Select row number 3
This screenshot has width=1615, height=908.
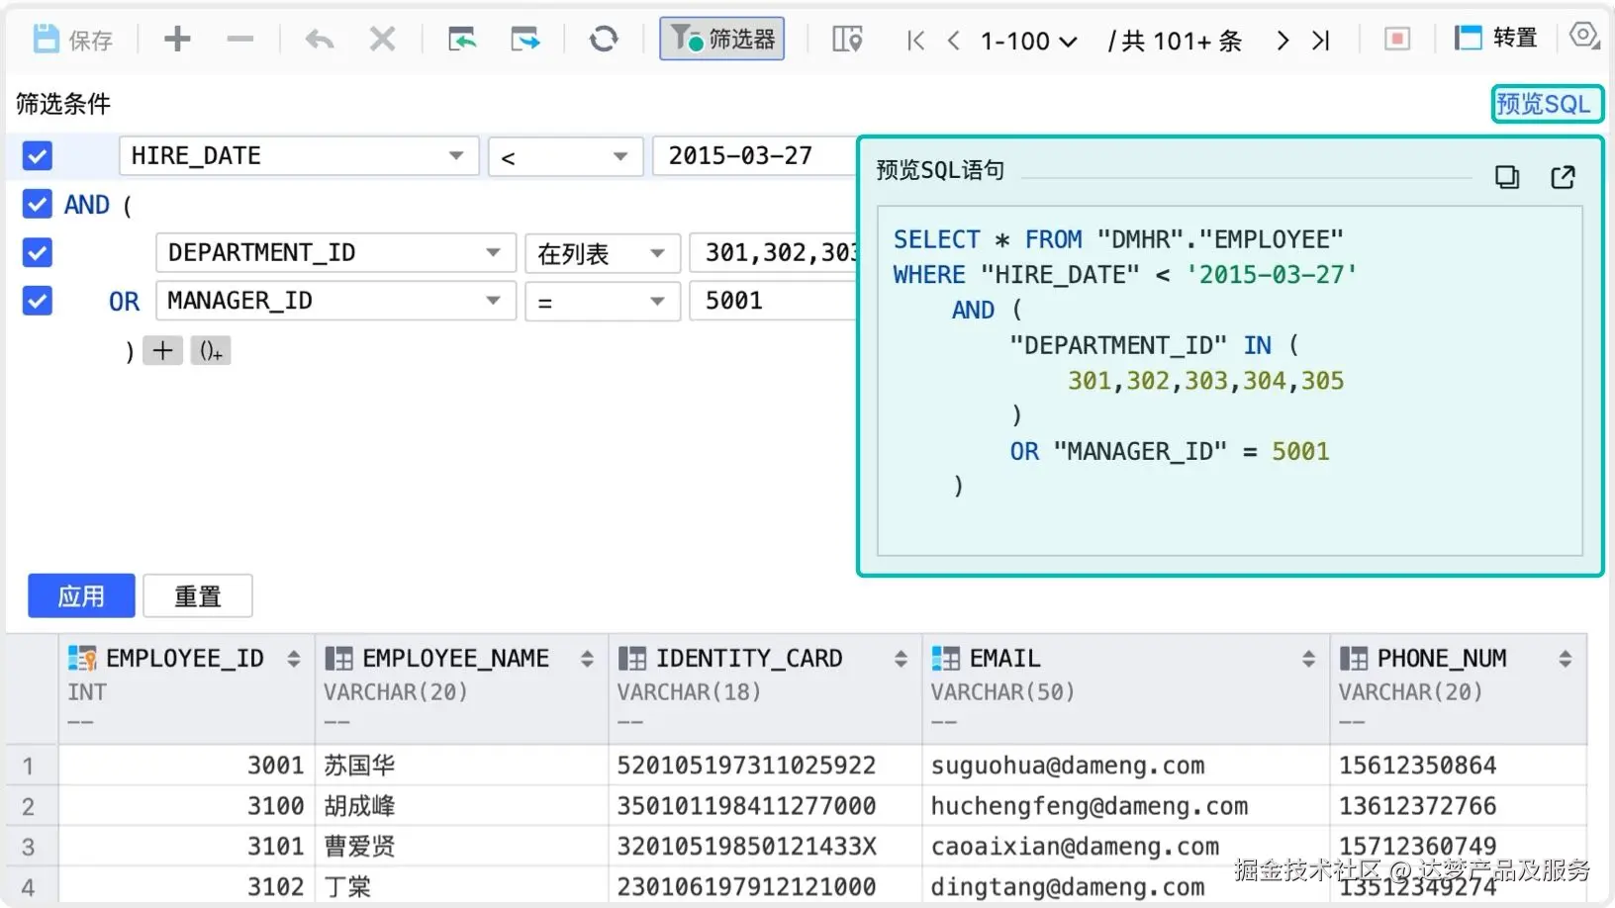click(x=30, y=847)
